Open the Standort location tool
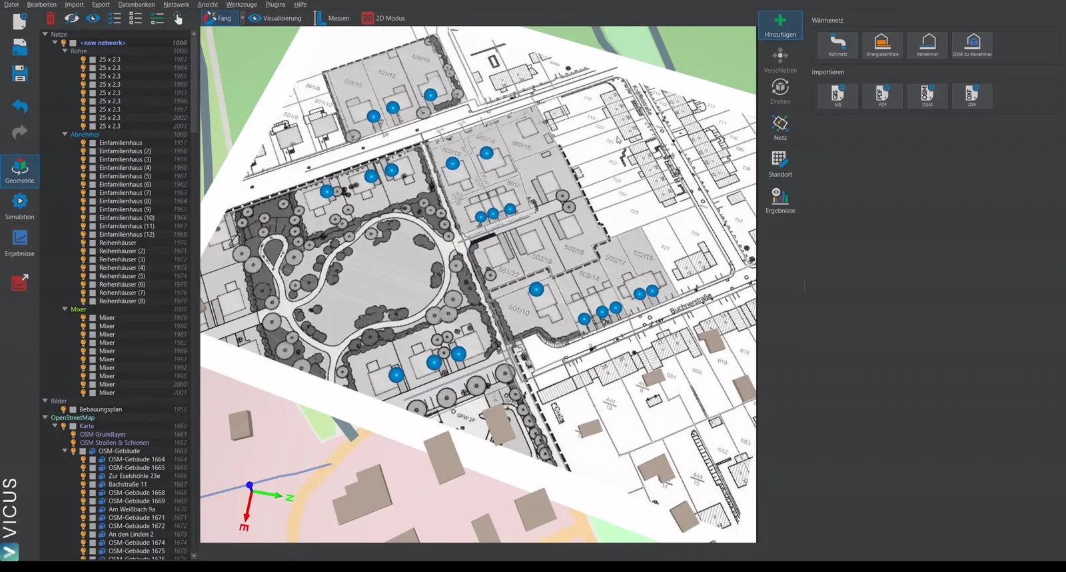The width and height of the screenshot is (1066, 572). point(780,164)
